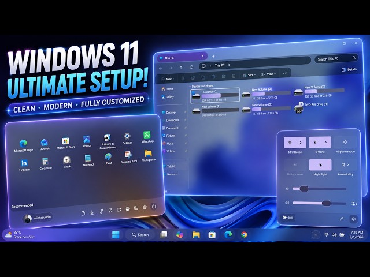The image size is (370, 277).
Task: Open the weather widget showing 28°C
Action: coord(20,235)
